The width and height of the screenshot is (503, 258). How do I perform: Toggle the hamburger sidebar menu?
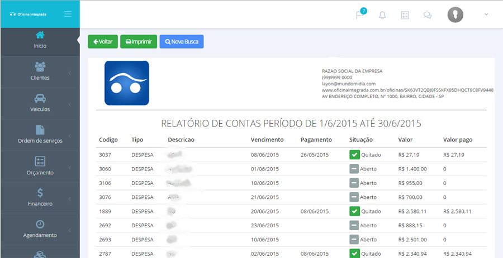[68, 14]
